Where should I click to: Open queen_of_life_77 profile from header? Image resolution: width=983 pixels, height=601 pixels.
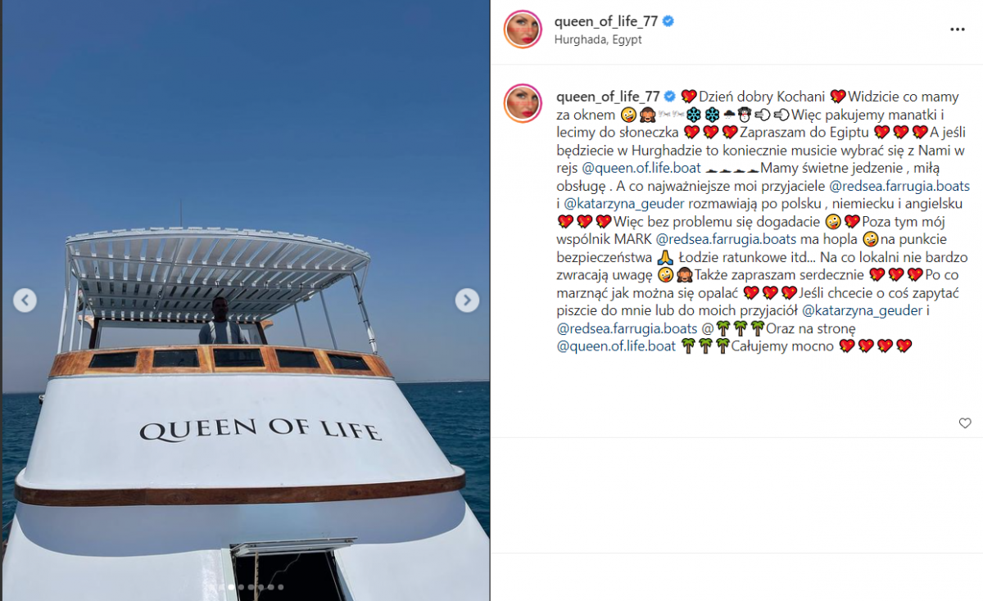606,21
